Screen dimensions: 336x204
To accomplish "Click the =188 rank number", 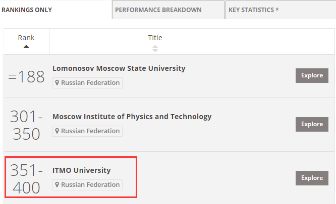I will tap(26, 76).
